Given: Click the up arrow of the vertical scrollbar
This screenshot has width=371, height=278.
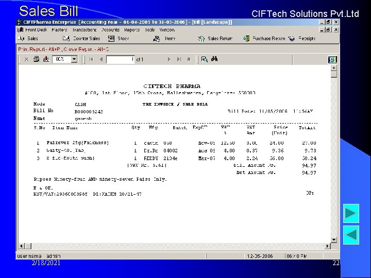Looking at the screenshot, I should click(x=333, y=68).
